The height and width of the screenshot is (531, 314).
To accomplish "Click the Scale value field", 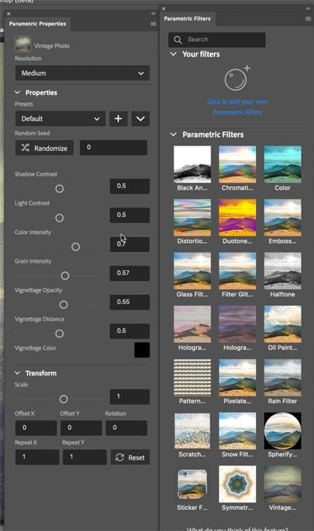I will pyautogui.click(x=130, y=396).
